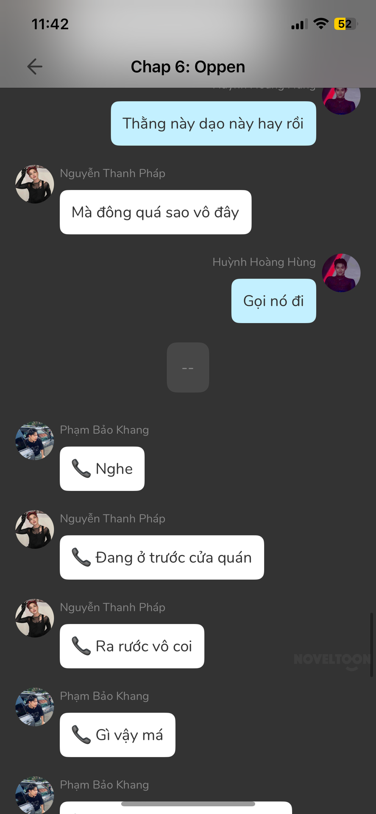This screenshot has width=376, height=814.
Task: Tap phone icon in "Ra rước vô coi"
Action: coord(81,646)
